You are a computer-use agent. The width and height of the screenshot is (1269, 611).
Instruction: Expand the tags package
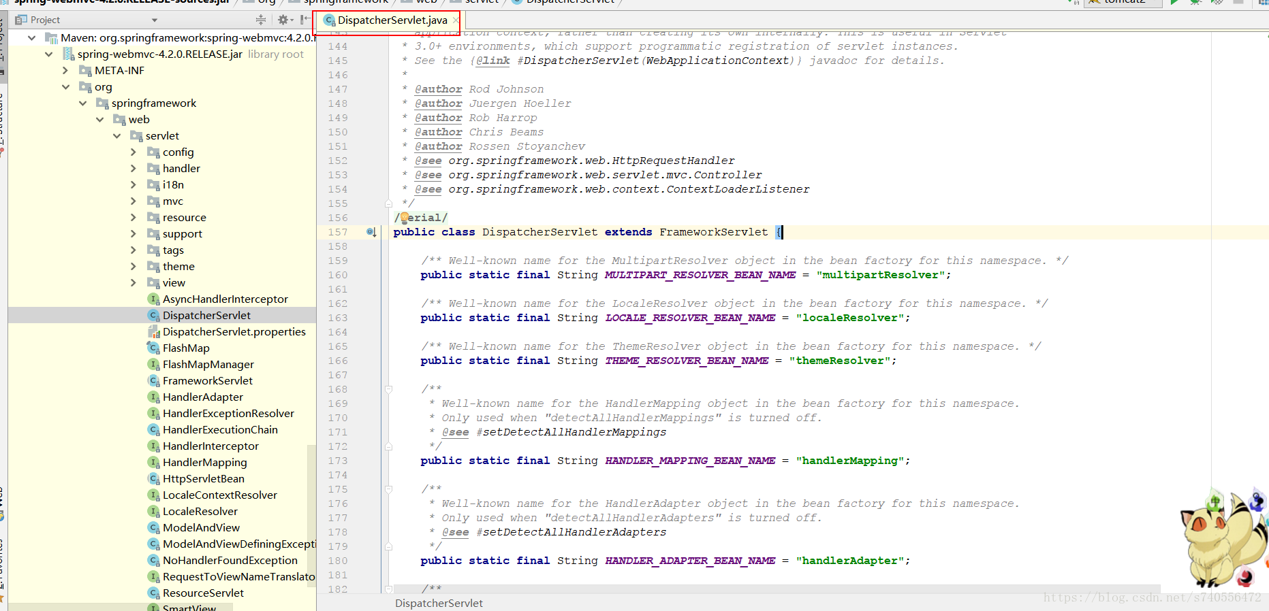[x=134, y=250]
